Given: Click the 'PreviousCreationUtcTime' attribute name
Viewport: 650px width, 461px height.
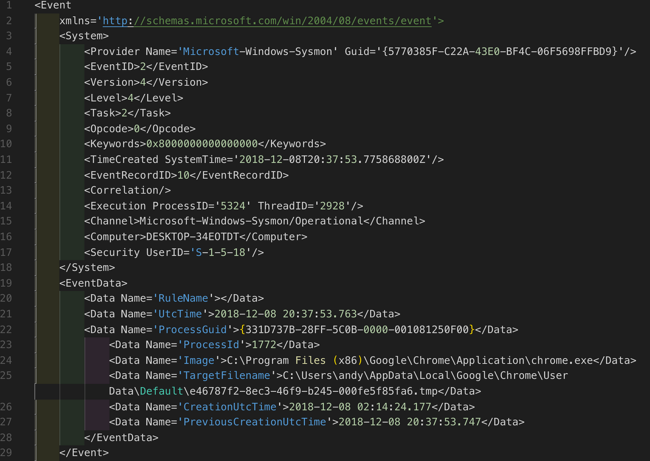Looking at the screenshot, I should (x=255, y=422).
